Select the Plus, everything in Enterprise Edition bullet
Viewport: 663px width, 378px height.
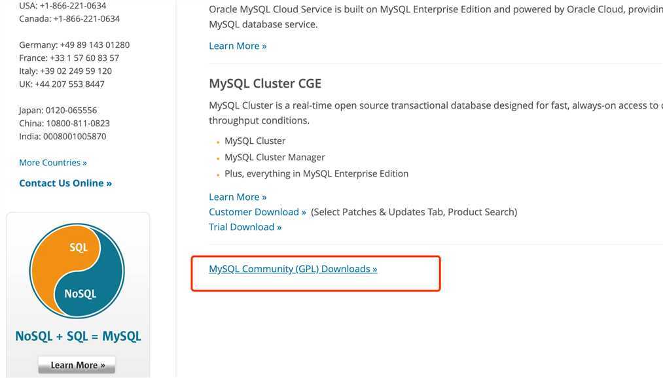coord(316,173)
